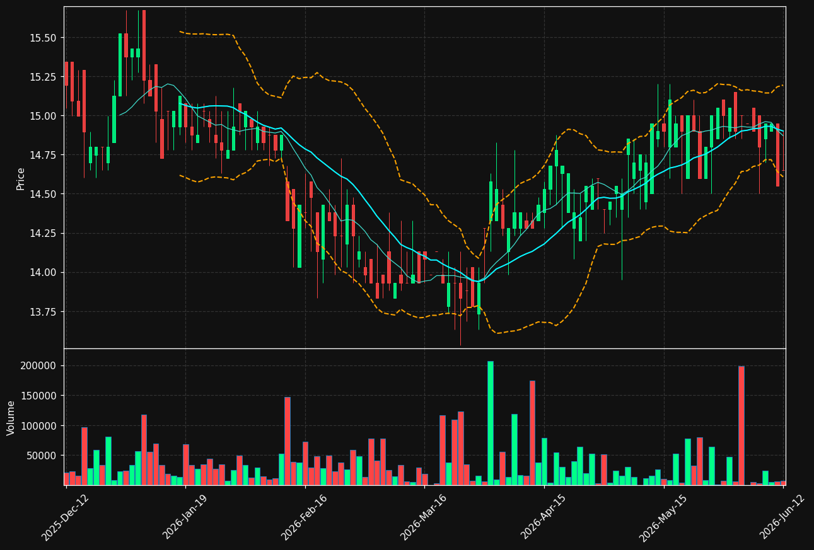Select the 2026-Mar-16 date label

point(423,518)
